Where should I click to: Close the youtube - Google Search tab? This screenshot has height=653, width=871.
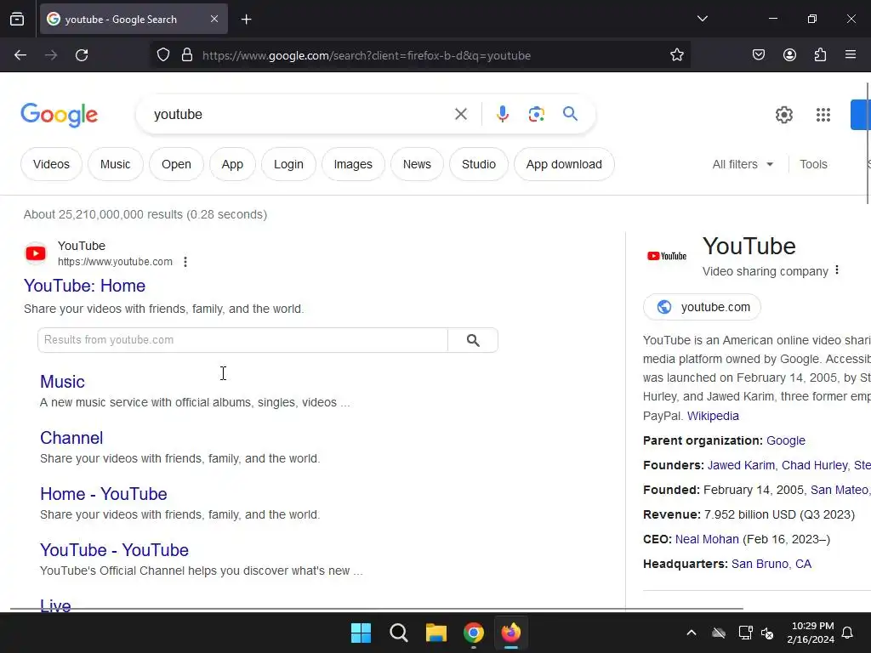(214, 19)
